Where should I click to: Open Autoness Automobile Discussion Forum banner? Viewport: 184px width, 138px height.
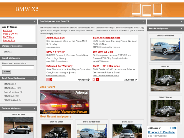tap(65, 102)
